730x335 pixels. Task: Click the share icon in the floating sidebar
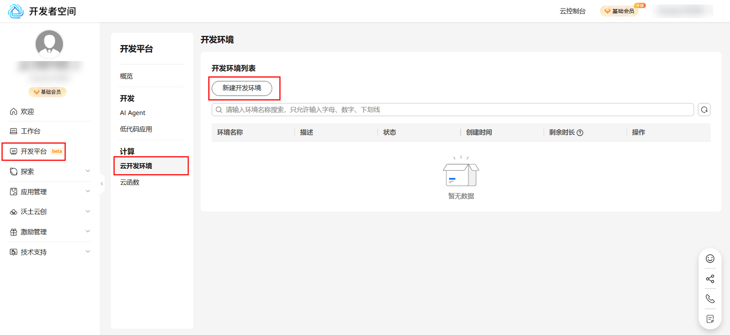[710, 278]
